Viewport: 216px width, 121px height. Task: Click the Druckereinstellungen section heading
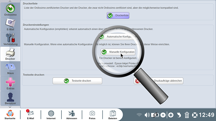tap(36, 25)
